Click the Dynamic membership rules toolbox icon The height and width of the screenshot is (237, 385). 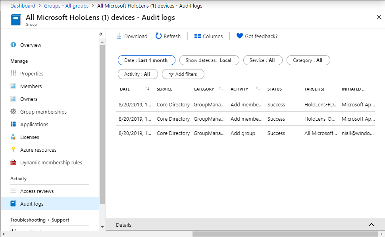click(13, 162)
